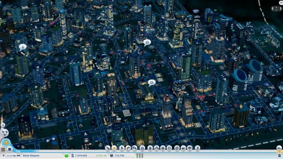Open the Health services menu
Image resolution: width=283 pixels, height=159 pixels.
(163, 148)
